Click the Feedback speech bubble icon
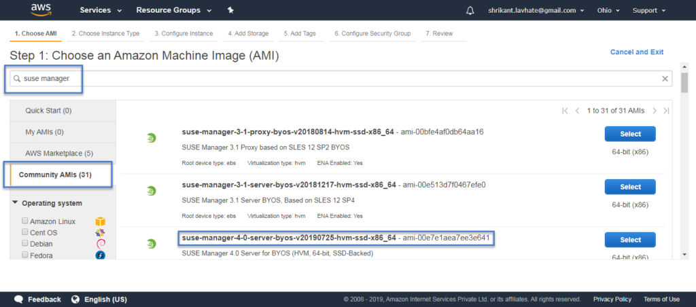Screen dimensions: 696x307 (18, 299)
